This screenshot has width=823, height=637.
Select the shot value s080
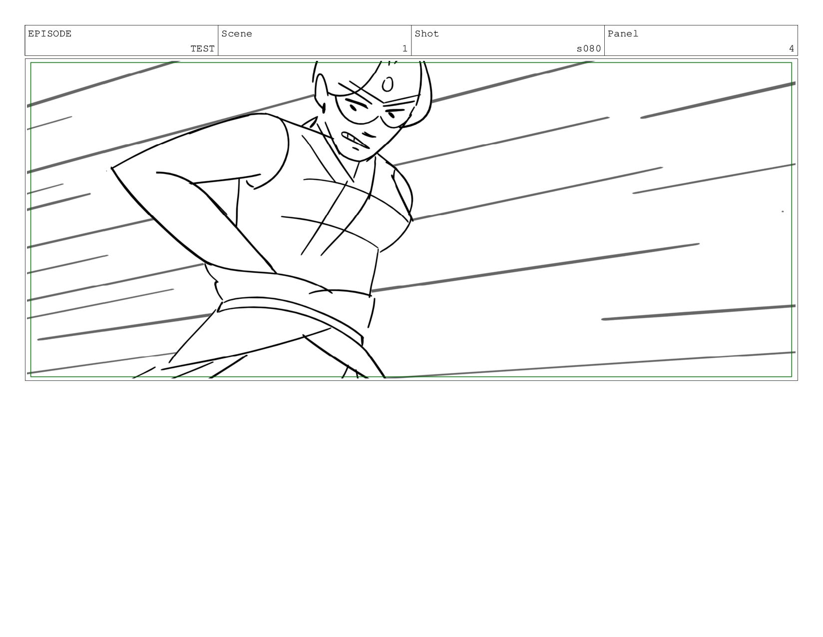[589, 48]
